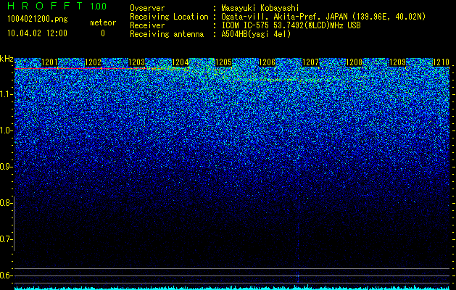Click the 1204 time marker

coord(181,62)
